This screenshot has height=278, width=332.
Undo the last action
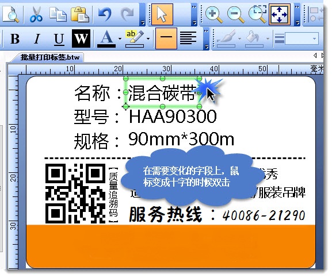tap(105, 14)
